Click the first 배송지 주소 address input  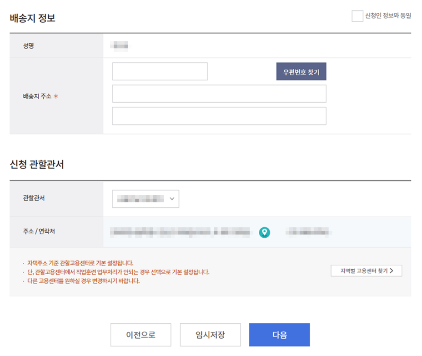(218, 94)
